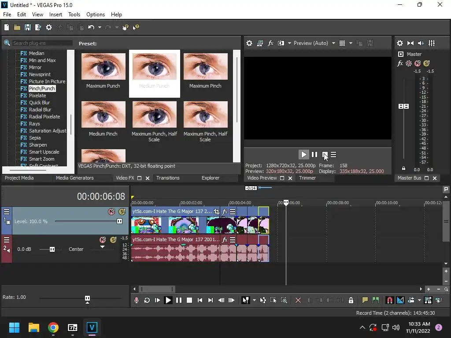Solo audio track 2
This screenshot has width=451, height=338.
[113, 239]
